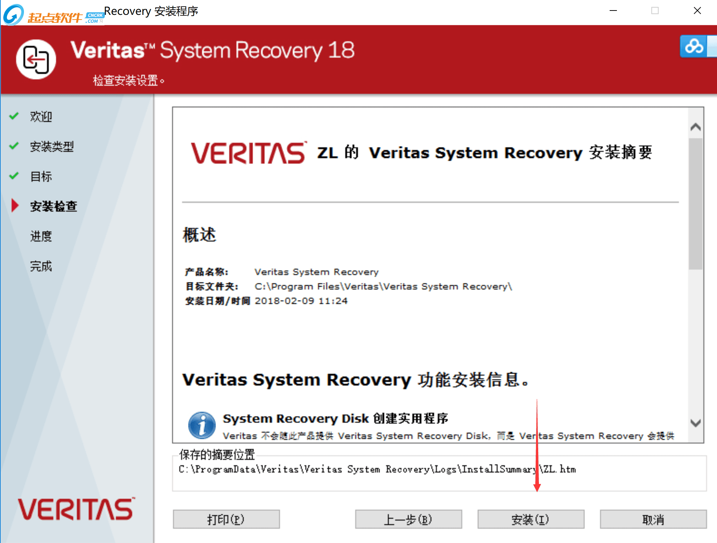
Task: Click the blue cloud icon in header
Action: (694, 46)
